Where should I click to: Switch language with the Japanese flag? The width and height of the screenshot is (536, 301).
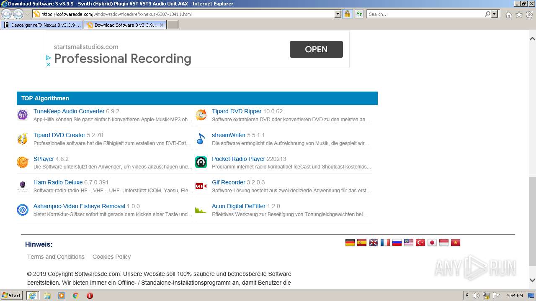coord(432,242)
